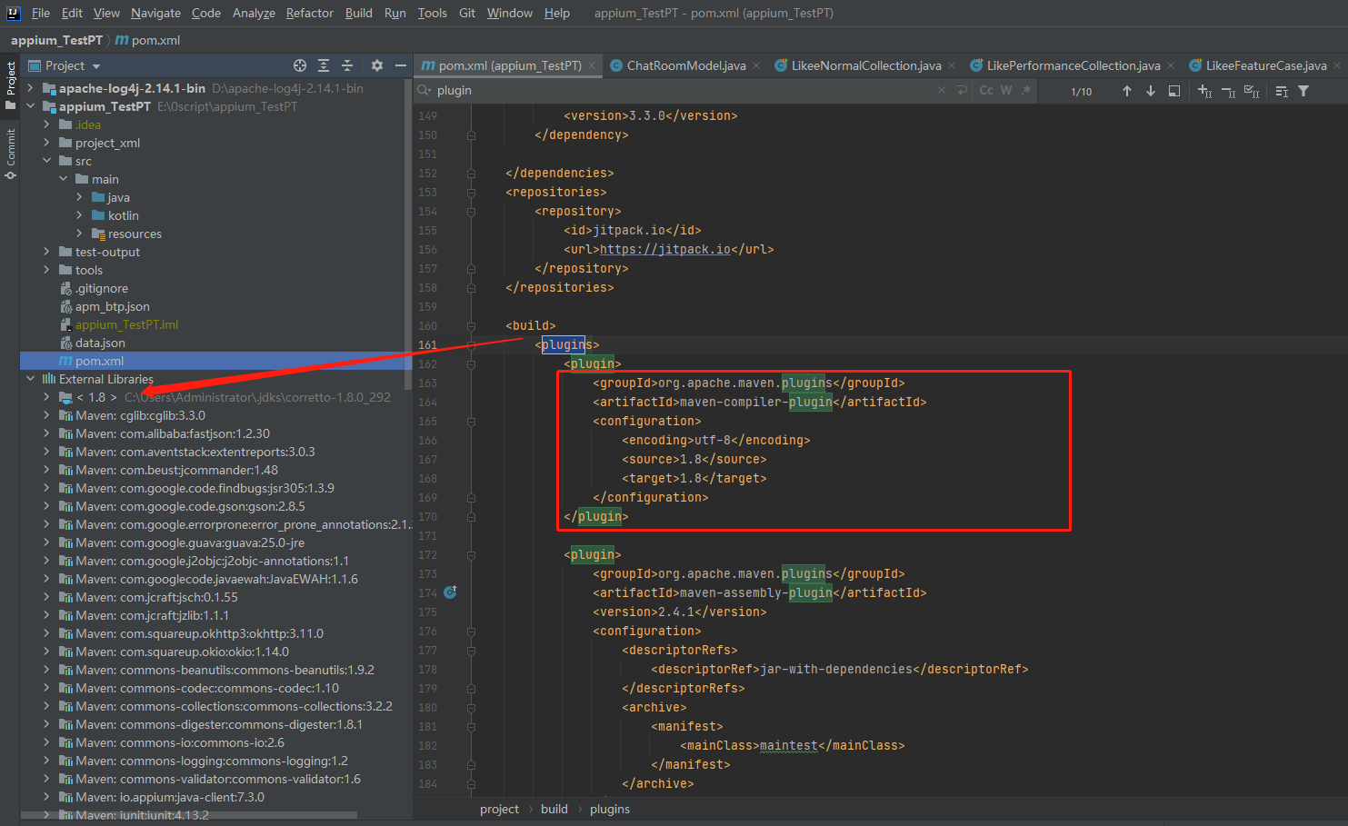
Task: Switch to ChatRoomModel.java tab
Action: (x=685, y=65)
